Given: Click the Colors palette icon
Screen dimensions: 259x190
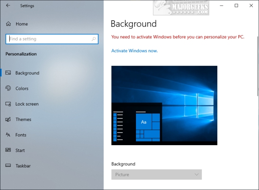Looking at the screenshot, I should tap(8, 88).
